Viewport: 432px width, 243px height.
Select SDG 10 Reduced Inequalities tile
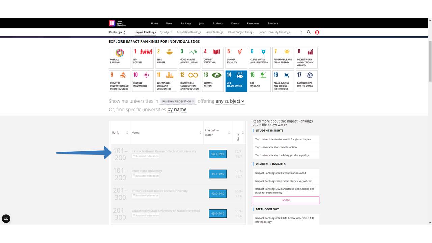143,81
